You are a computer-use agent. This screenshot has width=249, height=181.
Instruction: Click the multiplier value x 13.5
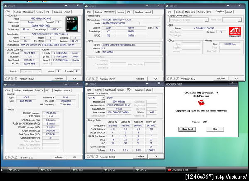coord(29,57)
